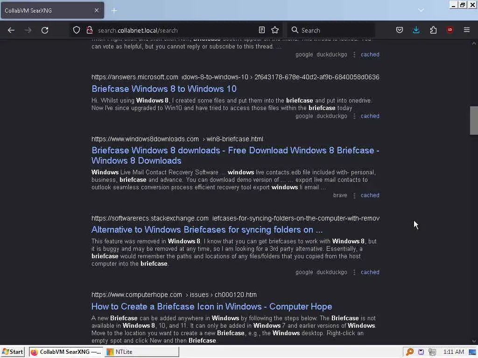Viewport: 478px width, 358px height.
Task: Expand the list all tabs chevron
Action: tap(421, 10)
